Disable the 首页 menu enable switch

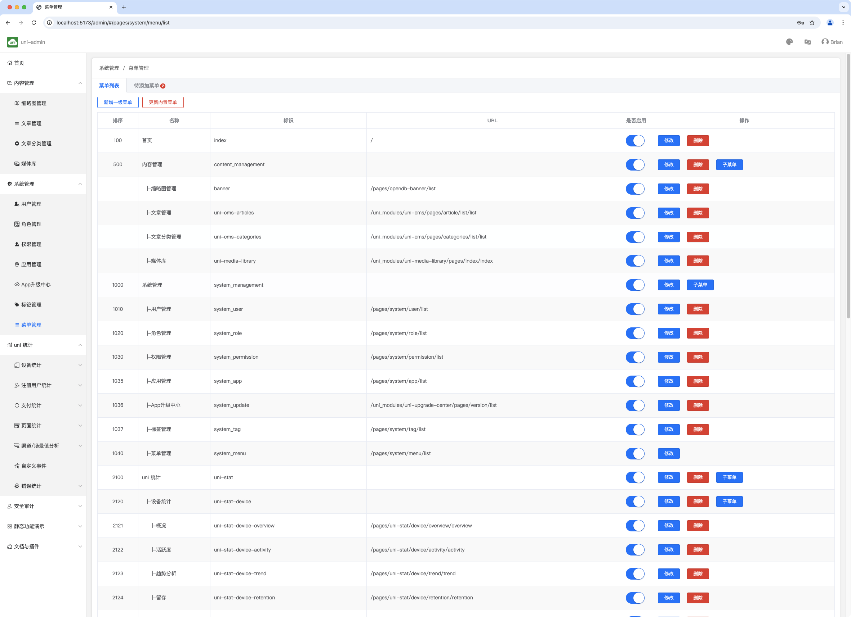point(635,140)
